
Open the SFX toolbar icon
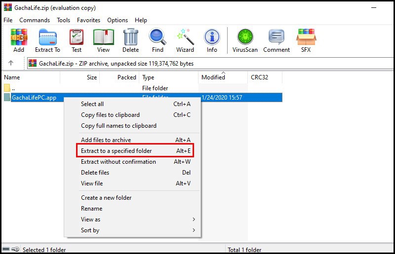(306, 40)
